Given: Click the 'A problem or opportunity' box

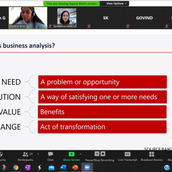Looking at the screenshot, I should [x=102, y=82].
